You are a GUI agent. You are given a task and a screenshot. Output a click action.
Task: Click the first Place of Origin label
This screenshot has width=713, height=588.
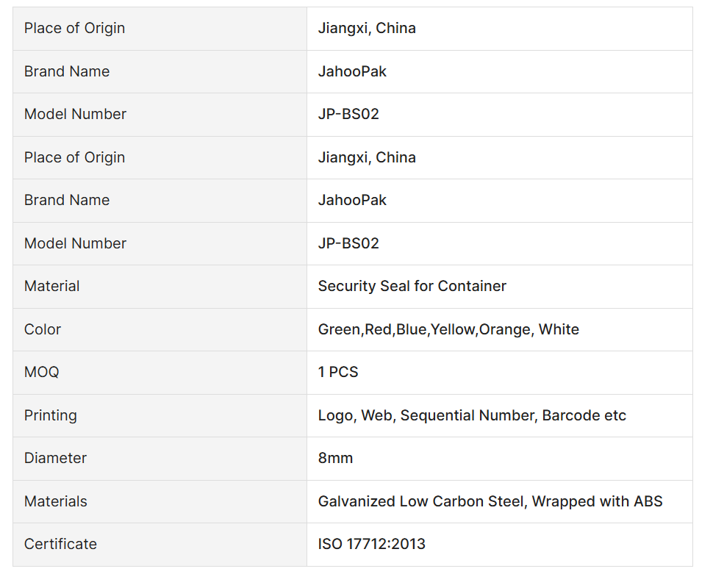(x=74, y=28)
